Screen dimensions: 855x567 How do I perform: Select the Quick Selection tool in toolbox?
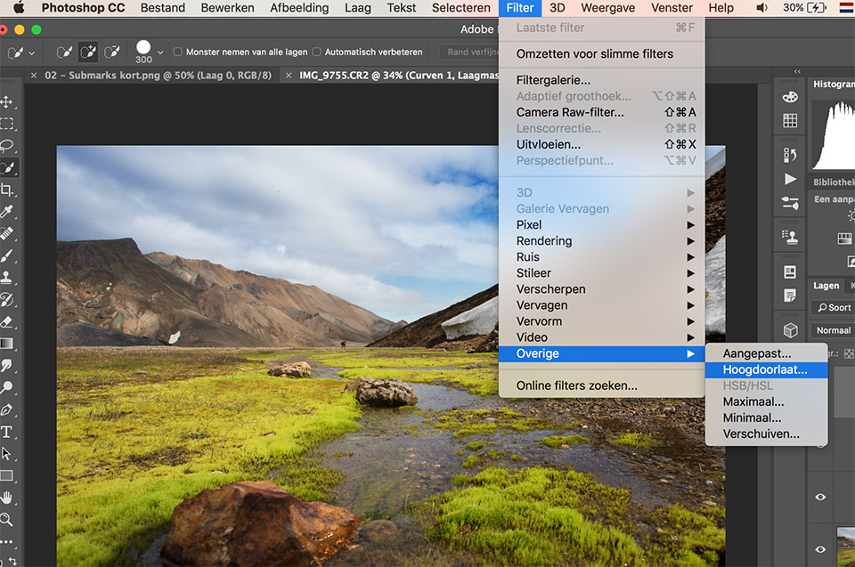point(8,168)
